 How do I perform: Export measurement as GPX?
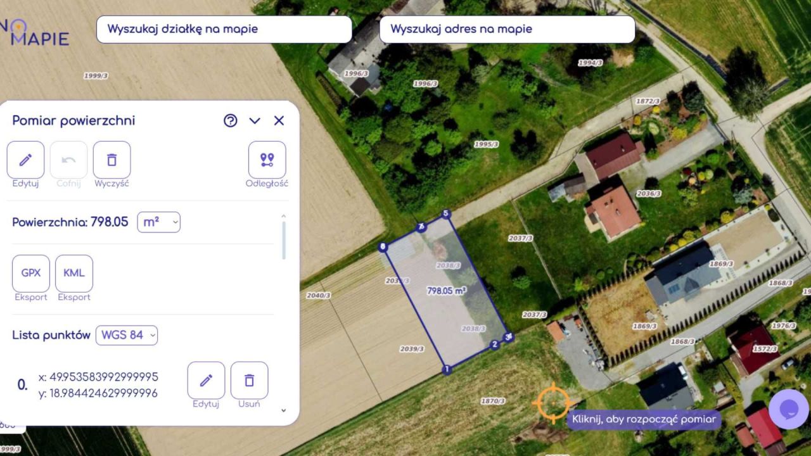(31, 274)
